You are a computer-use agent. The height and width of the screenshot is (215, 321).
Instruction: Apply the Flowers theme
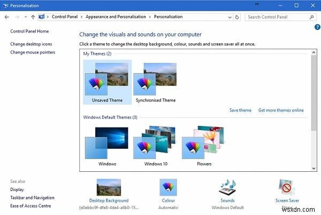[x=204, y=146]
